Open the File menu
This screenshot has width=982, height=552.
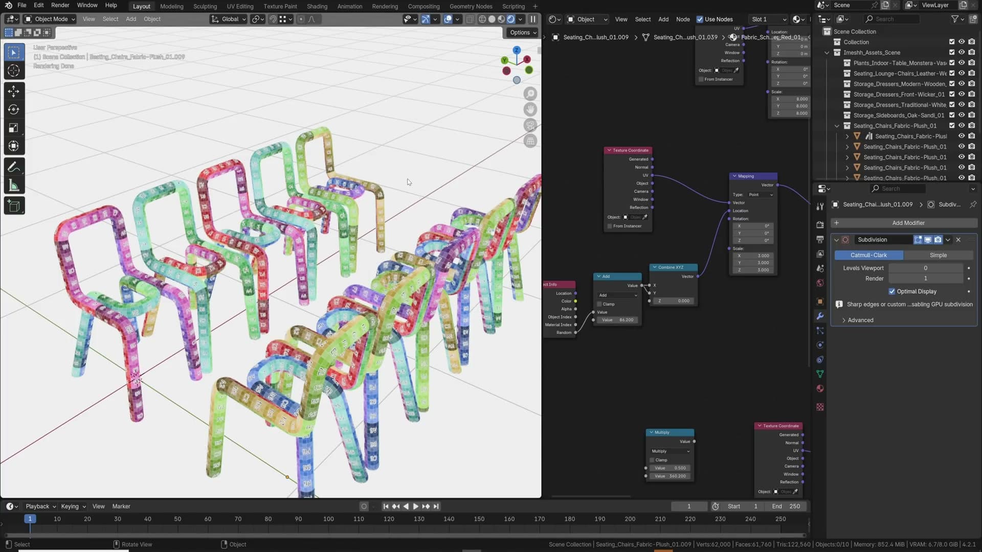(x=22, y=5)
